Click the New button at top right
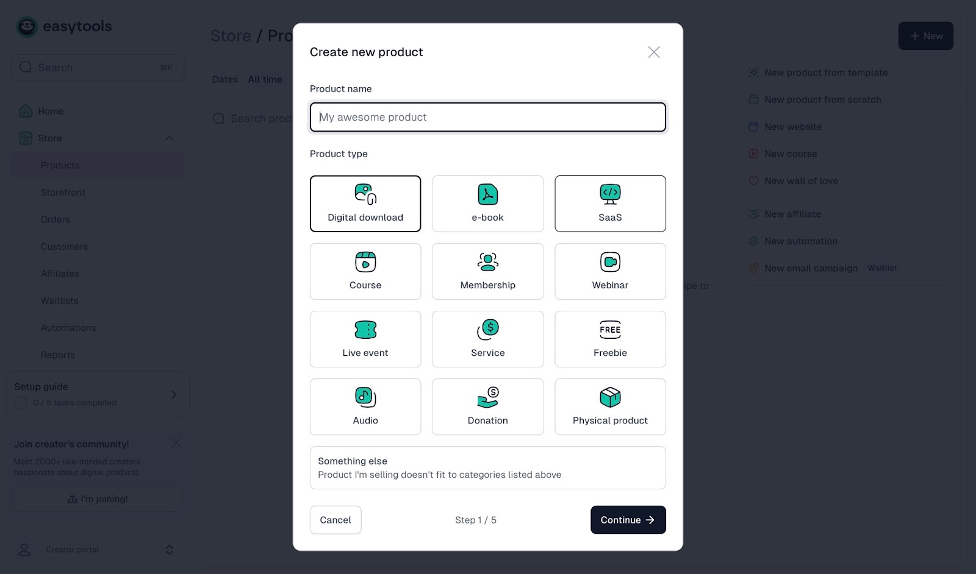 coord(926,36)
